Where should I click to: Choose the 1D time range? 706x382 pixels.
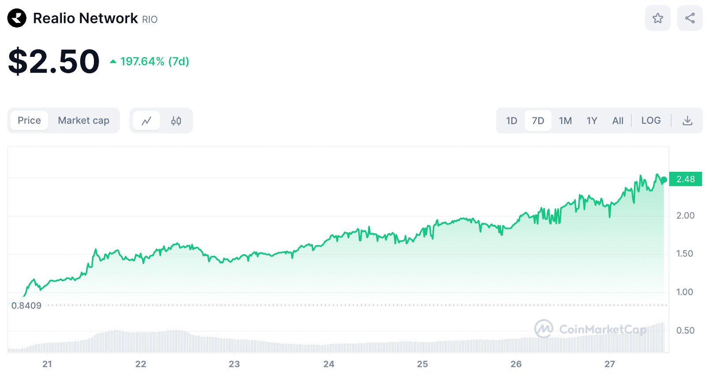(511, 121)
